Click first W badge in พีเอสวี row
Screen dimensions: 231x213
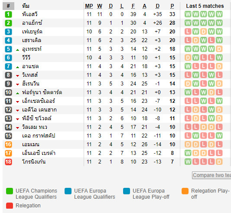tap(188, 14)
